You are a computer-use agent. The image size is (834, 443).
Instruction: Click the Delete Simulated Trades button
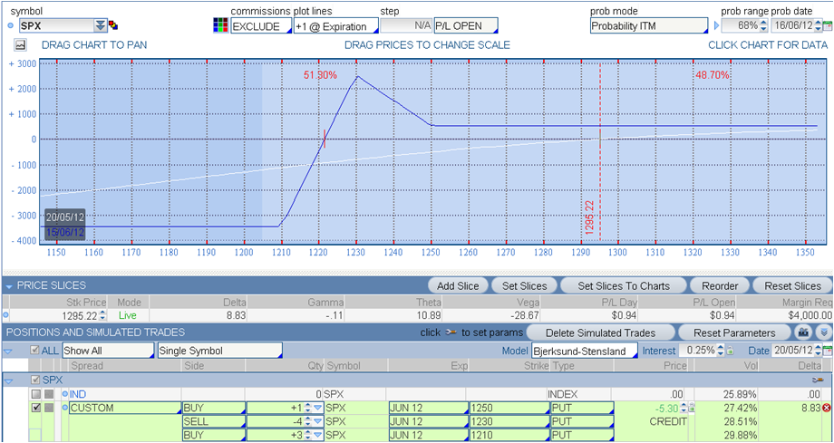pos(600,332)
